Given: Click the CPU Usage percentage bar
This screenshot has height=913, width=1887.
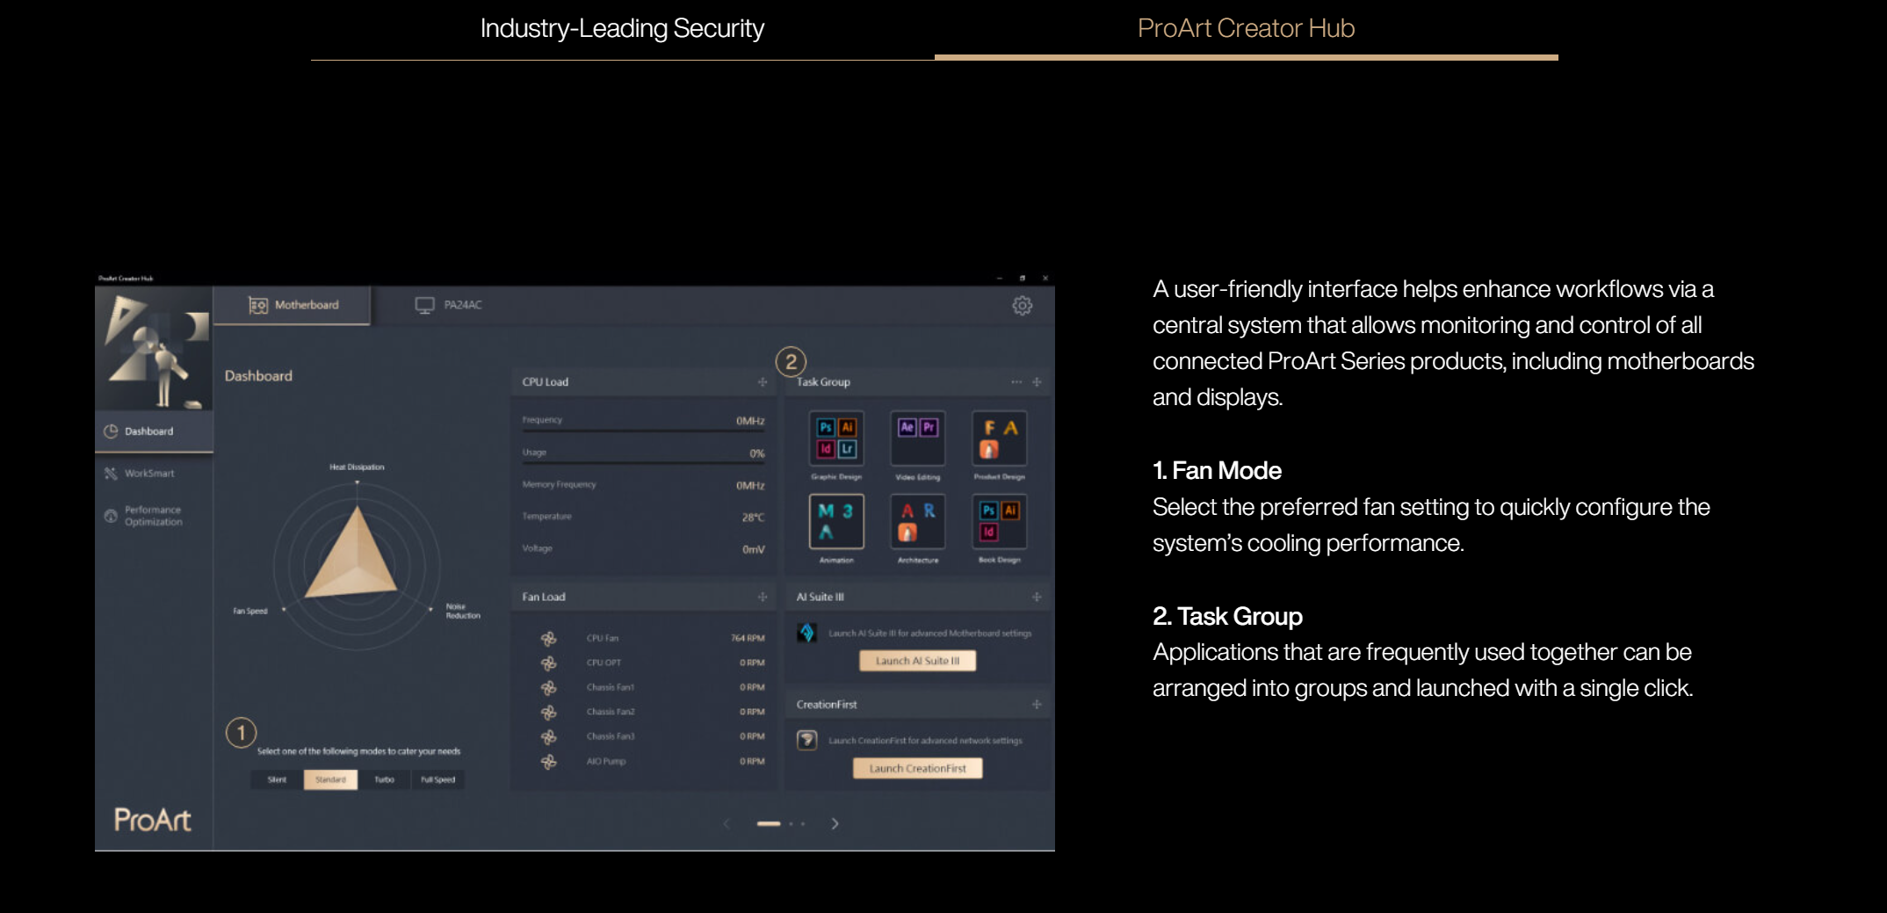Looking at the screenshot, I should click(643, 462).
